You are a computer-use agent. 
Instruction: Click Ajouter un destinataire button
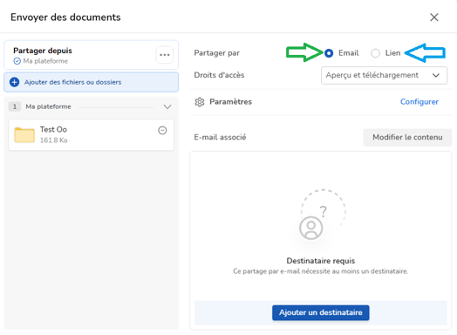pyautogui.click(x=321, y=312)
